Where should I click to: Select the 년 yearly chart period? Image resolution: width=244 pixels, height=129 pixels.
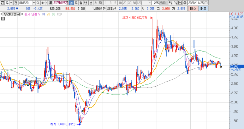click(x=86, y=3)
